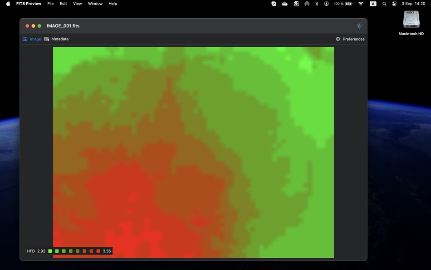Click the date and time clock

pos(413,4)
